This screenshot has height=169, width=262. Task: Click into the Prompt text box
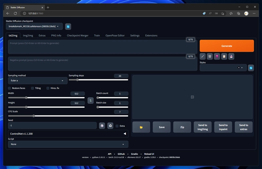[x=103, y=47]
